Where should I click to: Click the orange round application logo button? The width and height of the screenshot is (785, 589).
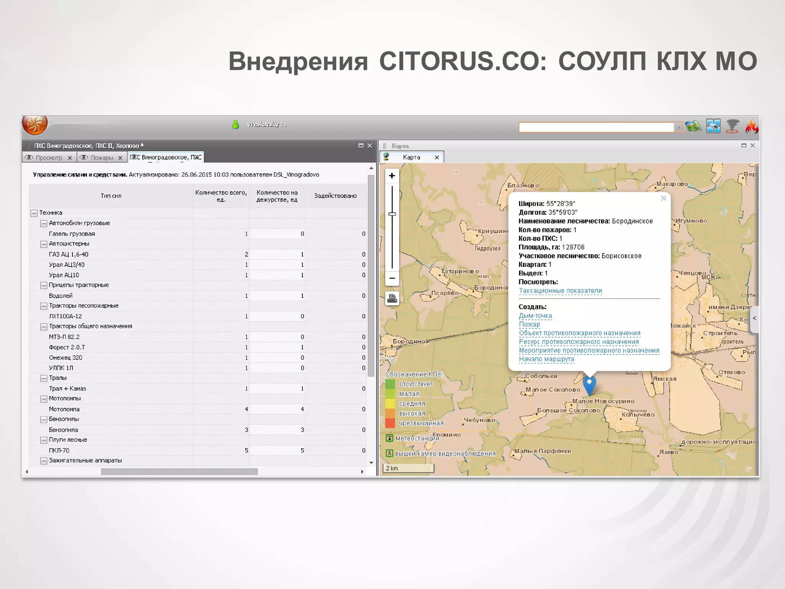pos(35,125)
